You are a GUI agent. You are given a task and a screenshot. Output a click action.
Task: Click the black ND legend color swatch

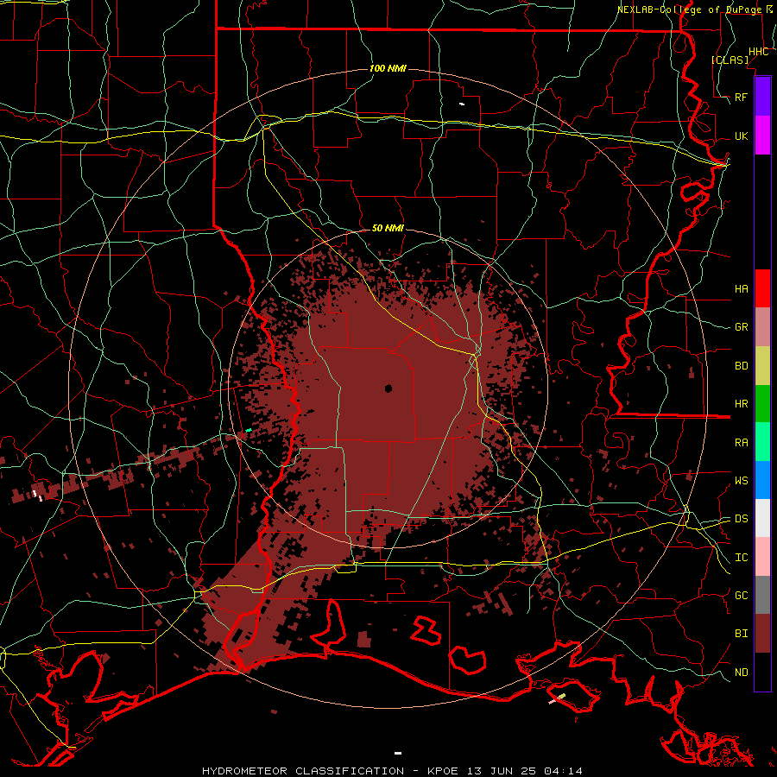pos(762,672)
